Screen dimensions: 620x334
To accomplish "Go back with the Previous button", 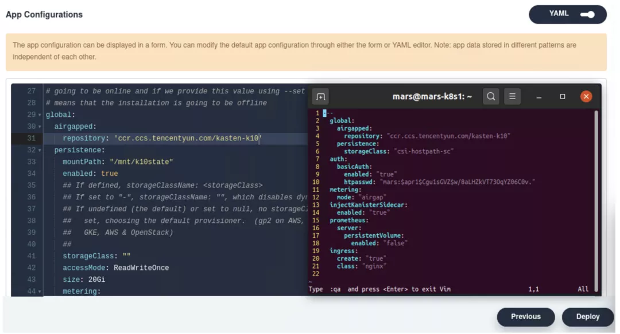I will [x=525, y=317].
